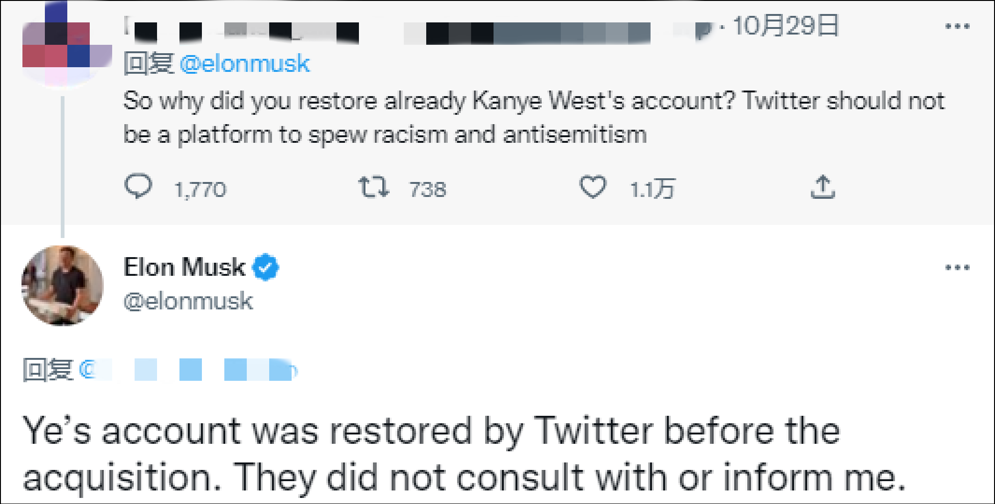The height and width of the screenshot is (504, 995).
Task: Open Elon Musk's profile picture
Action: [63, 286]
